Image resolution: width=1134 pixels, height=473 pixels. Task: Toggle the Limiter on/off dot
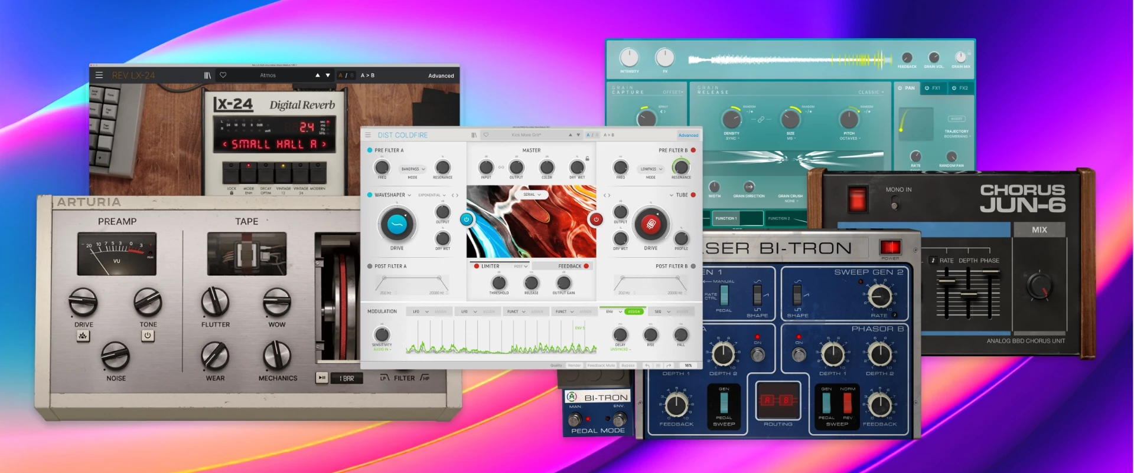tap(477, 266)
